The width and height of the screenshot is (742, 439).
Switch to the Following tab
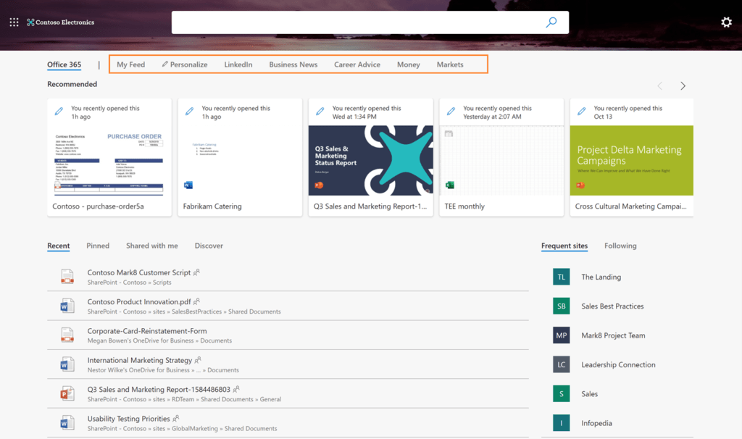tap(620, 246)
